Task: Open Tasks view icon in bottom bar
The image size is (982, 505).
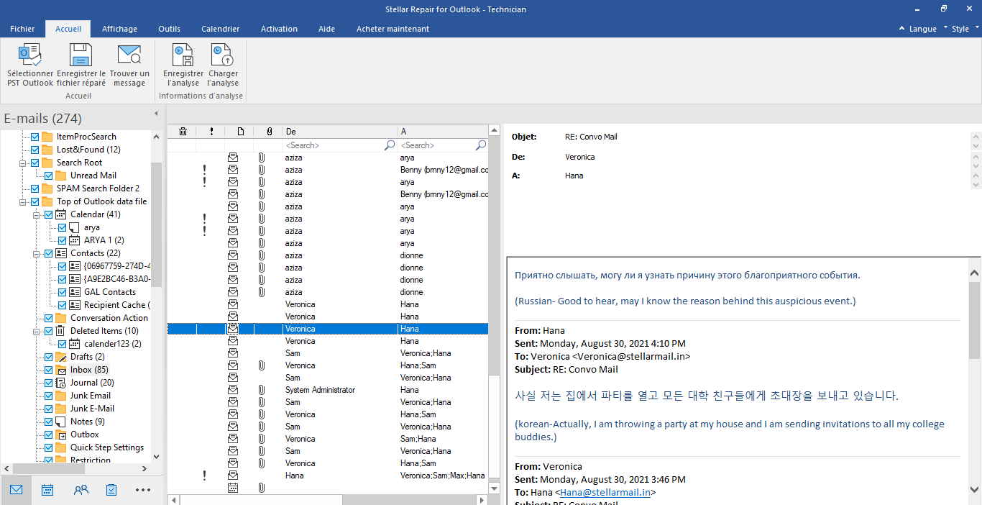Action: [x=111, y=490]
